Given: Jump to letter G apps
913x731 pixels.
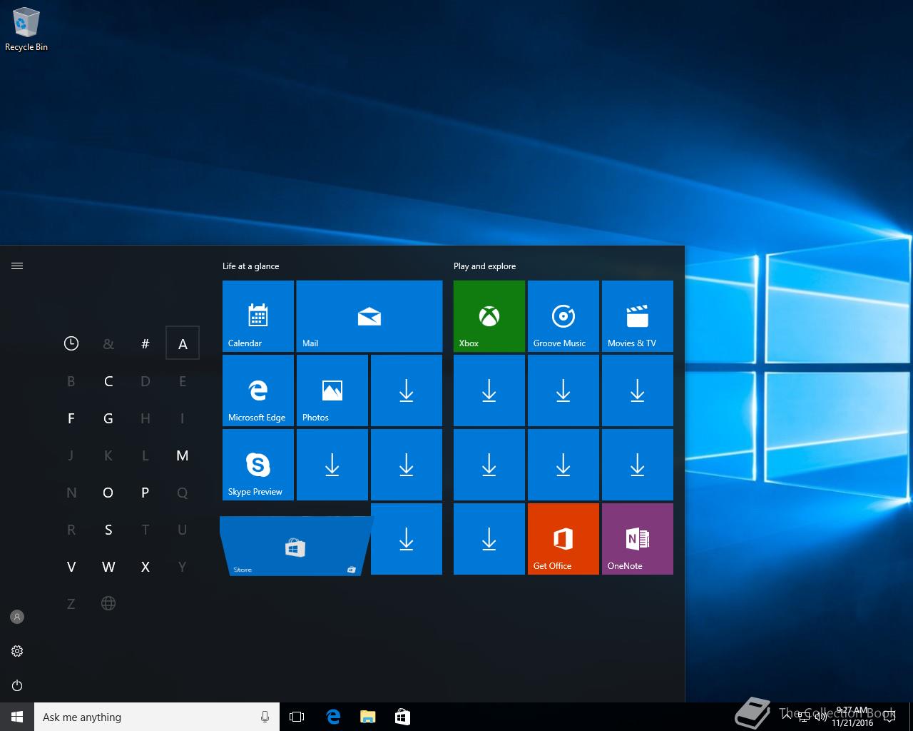Looking at the screenshot, I should [x=108, y=418].
